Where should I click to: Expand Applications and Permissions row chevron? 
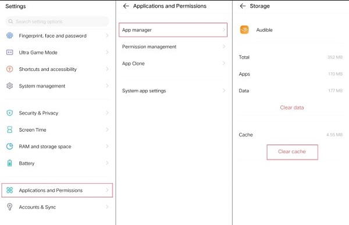tap(107, 190)
